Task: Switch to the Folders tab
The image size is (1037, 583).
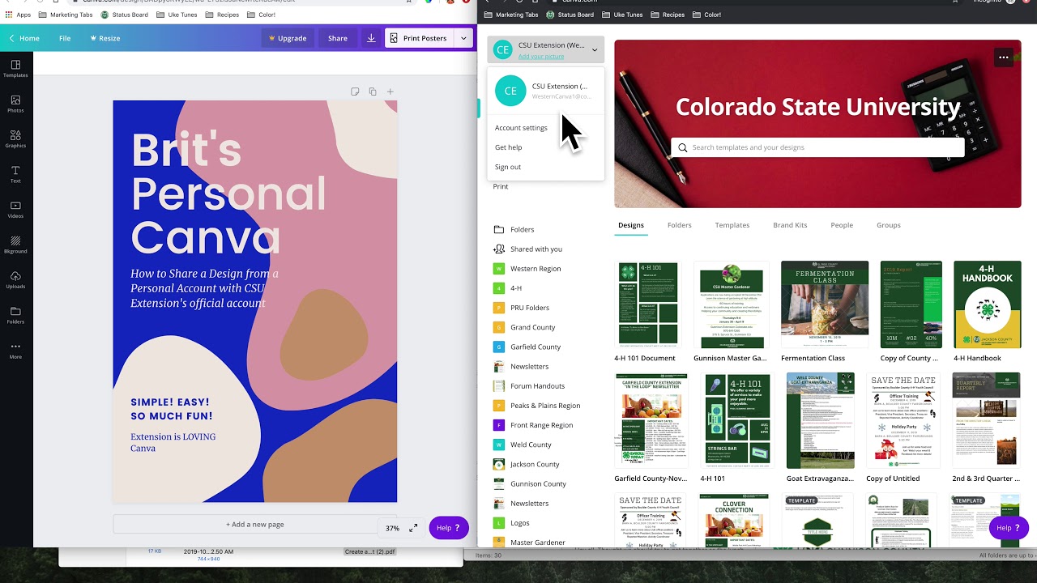Action: [680, 225]
